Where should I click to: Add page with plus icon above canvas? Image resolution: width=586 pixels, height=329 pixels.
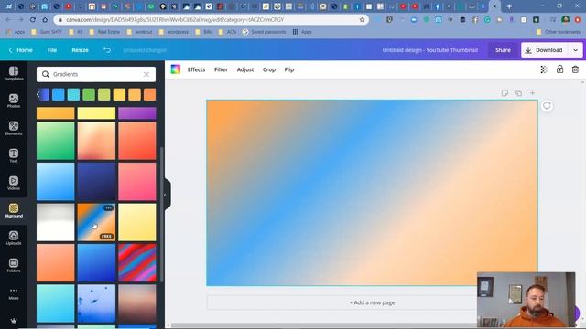[x=532, y=93]
